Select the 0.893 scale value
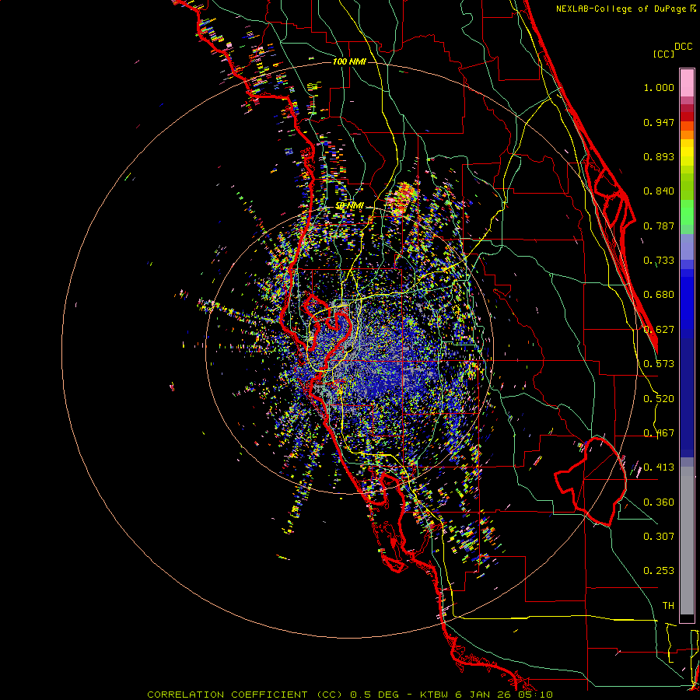Screen dimensions: 700x700 [659, 156]
